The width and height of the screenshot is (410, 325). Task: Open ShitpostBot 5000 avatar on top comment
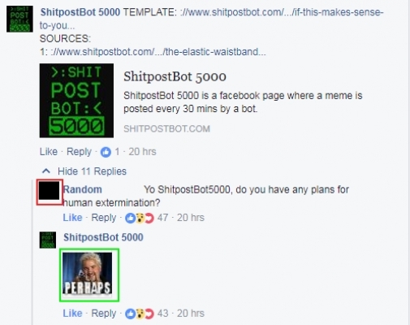coord(19,19)
